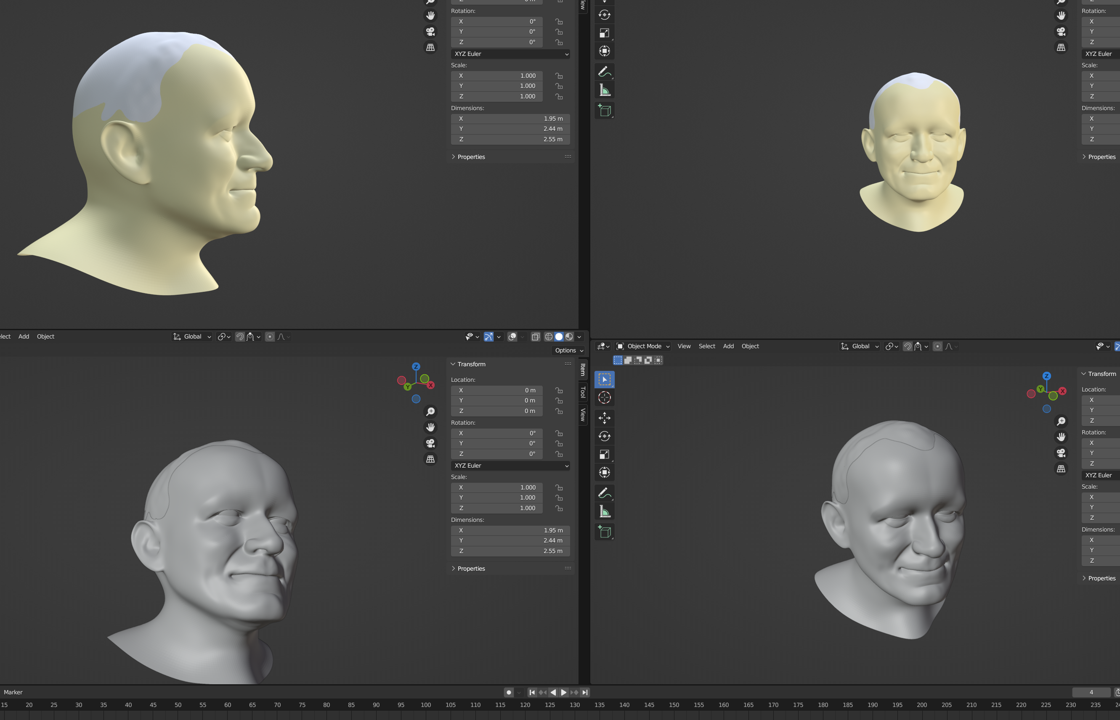This screenshot has height=720, width=1120.
Task: Click frame 100 on the timeline ruler
Action: 425,705
